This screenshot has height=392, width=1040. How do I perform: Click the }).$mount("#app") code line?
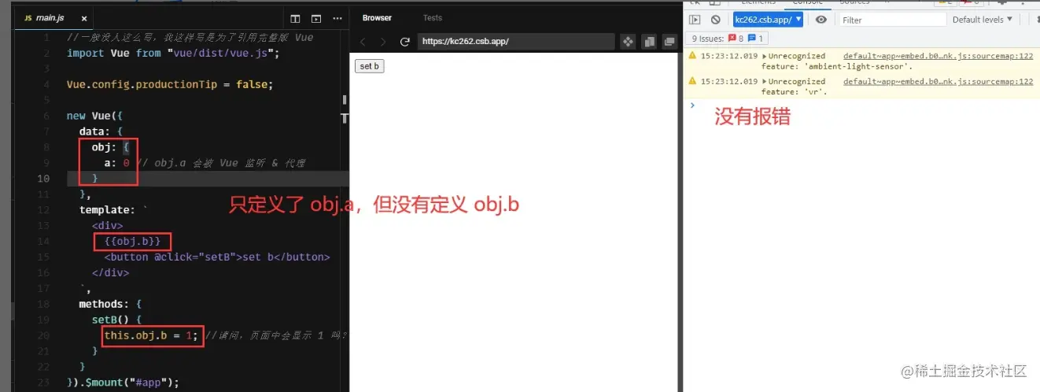click(123, 383)
